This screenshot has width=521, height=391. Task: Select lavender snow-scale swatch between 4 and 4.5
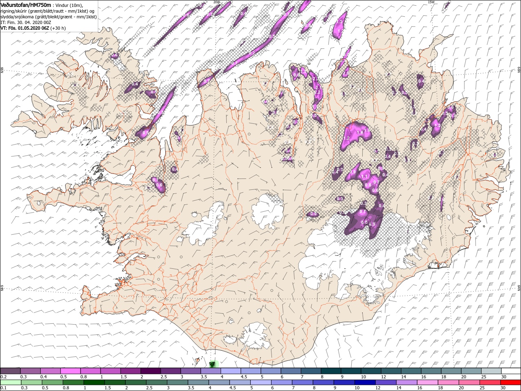(x=230, y=371)
